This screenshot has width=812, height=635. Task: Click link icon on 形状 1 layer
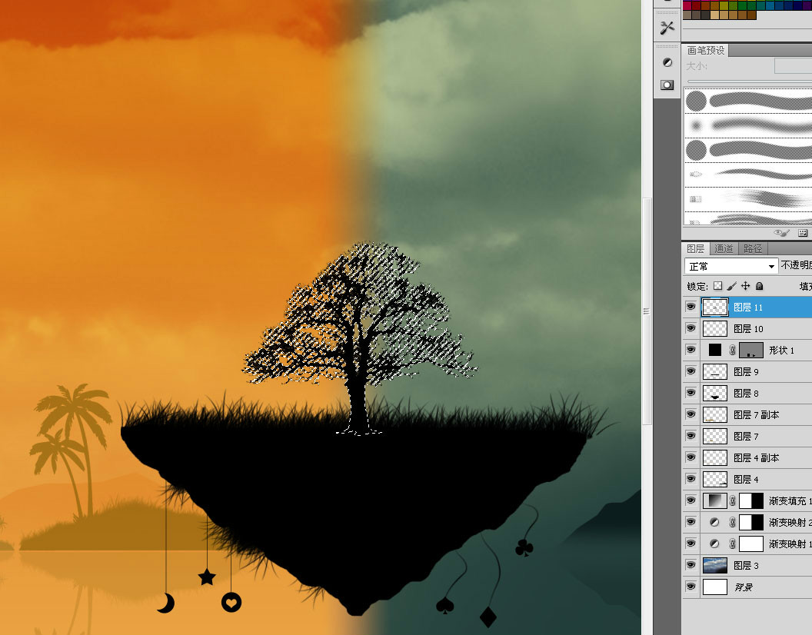click(732, 351)
